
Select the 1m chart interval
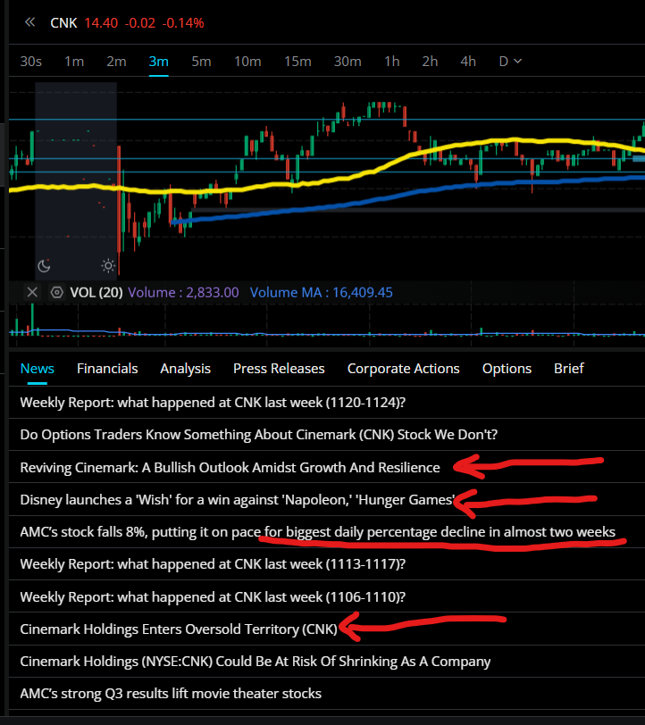[x=74, y=61]
